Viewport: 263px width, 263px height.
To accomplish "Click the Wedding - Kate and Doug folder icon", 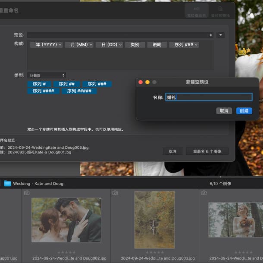I will tap(7, 183).
